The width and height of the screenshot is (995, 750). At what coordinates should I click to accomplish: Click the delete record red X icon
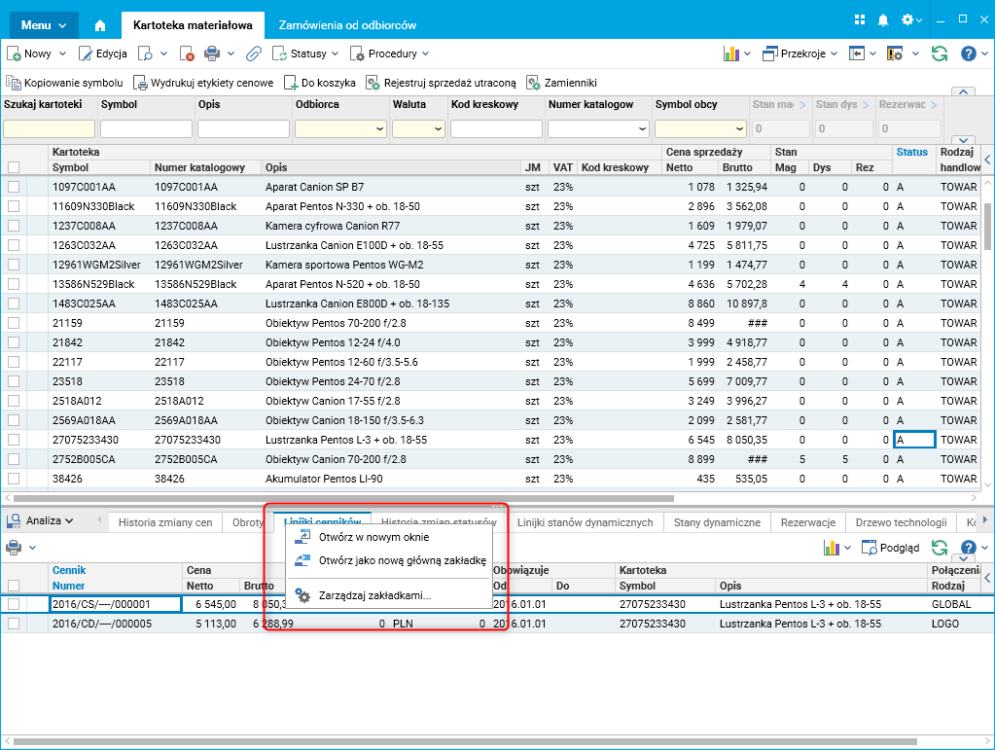[x=188, y=54]
